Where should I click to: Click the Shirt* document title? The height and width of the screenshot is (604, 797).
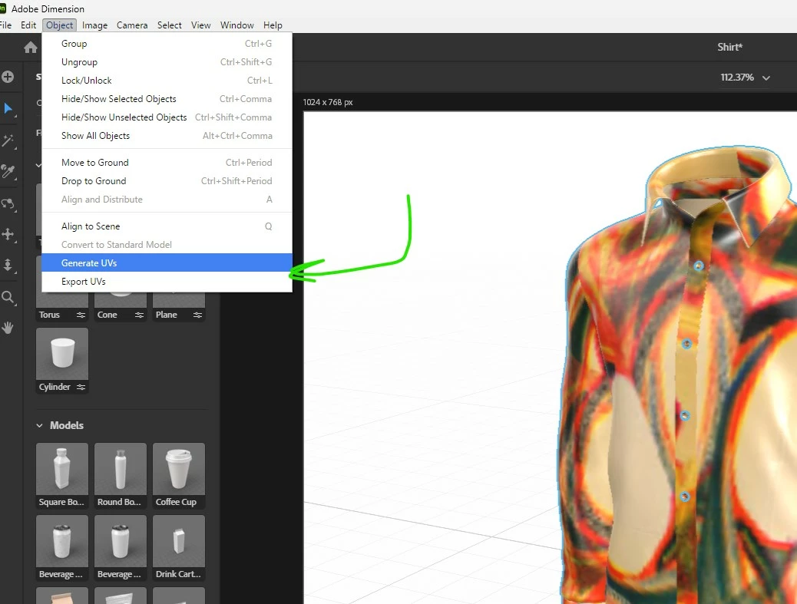tap(730, 48)
